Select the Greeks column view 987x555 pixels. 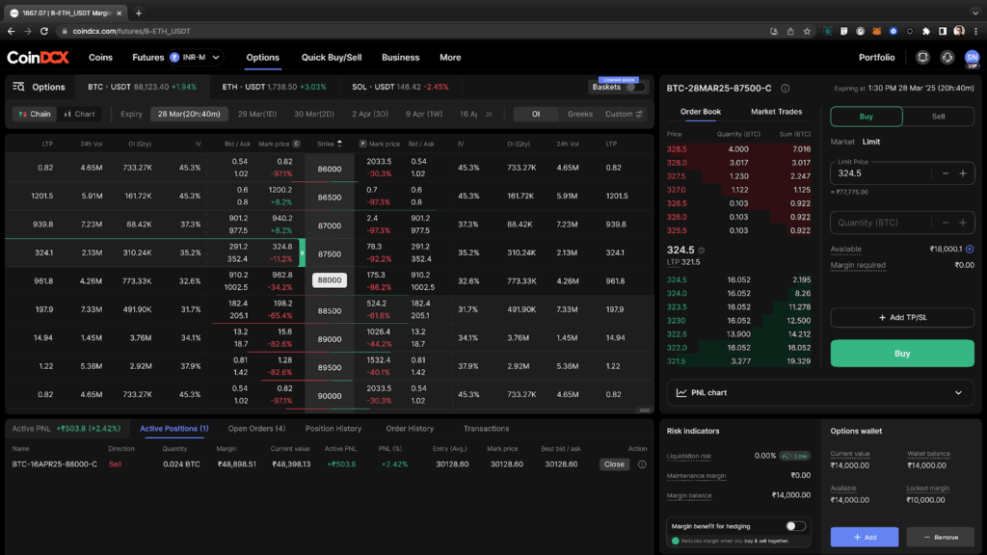click(x=579, y=114)
